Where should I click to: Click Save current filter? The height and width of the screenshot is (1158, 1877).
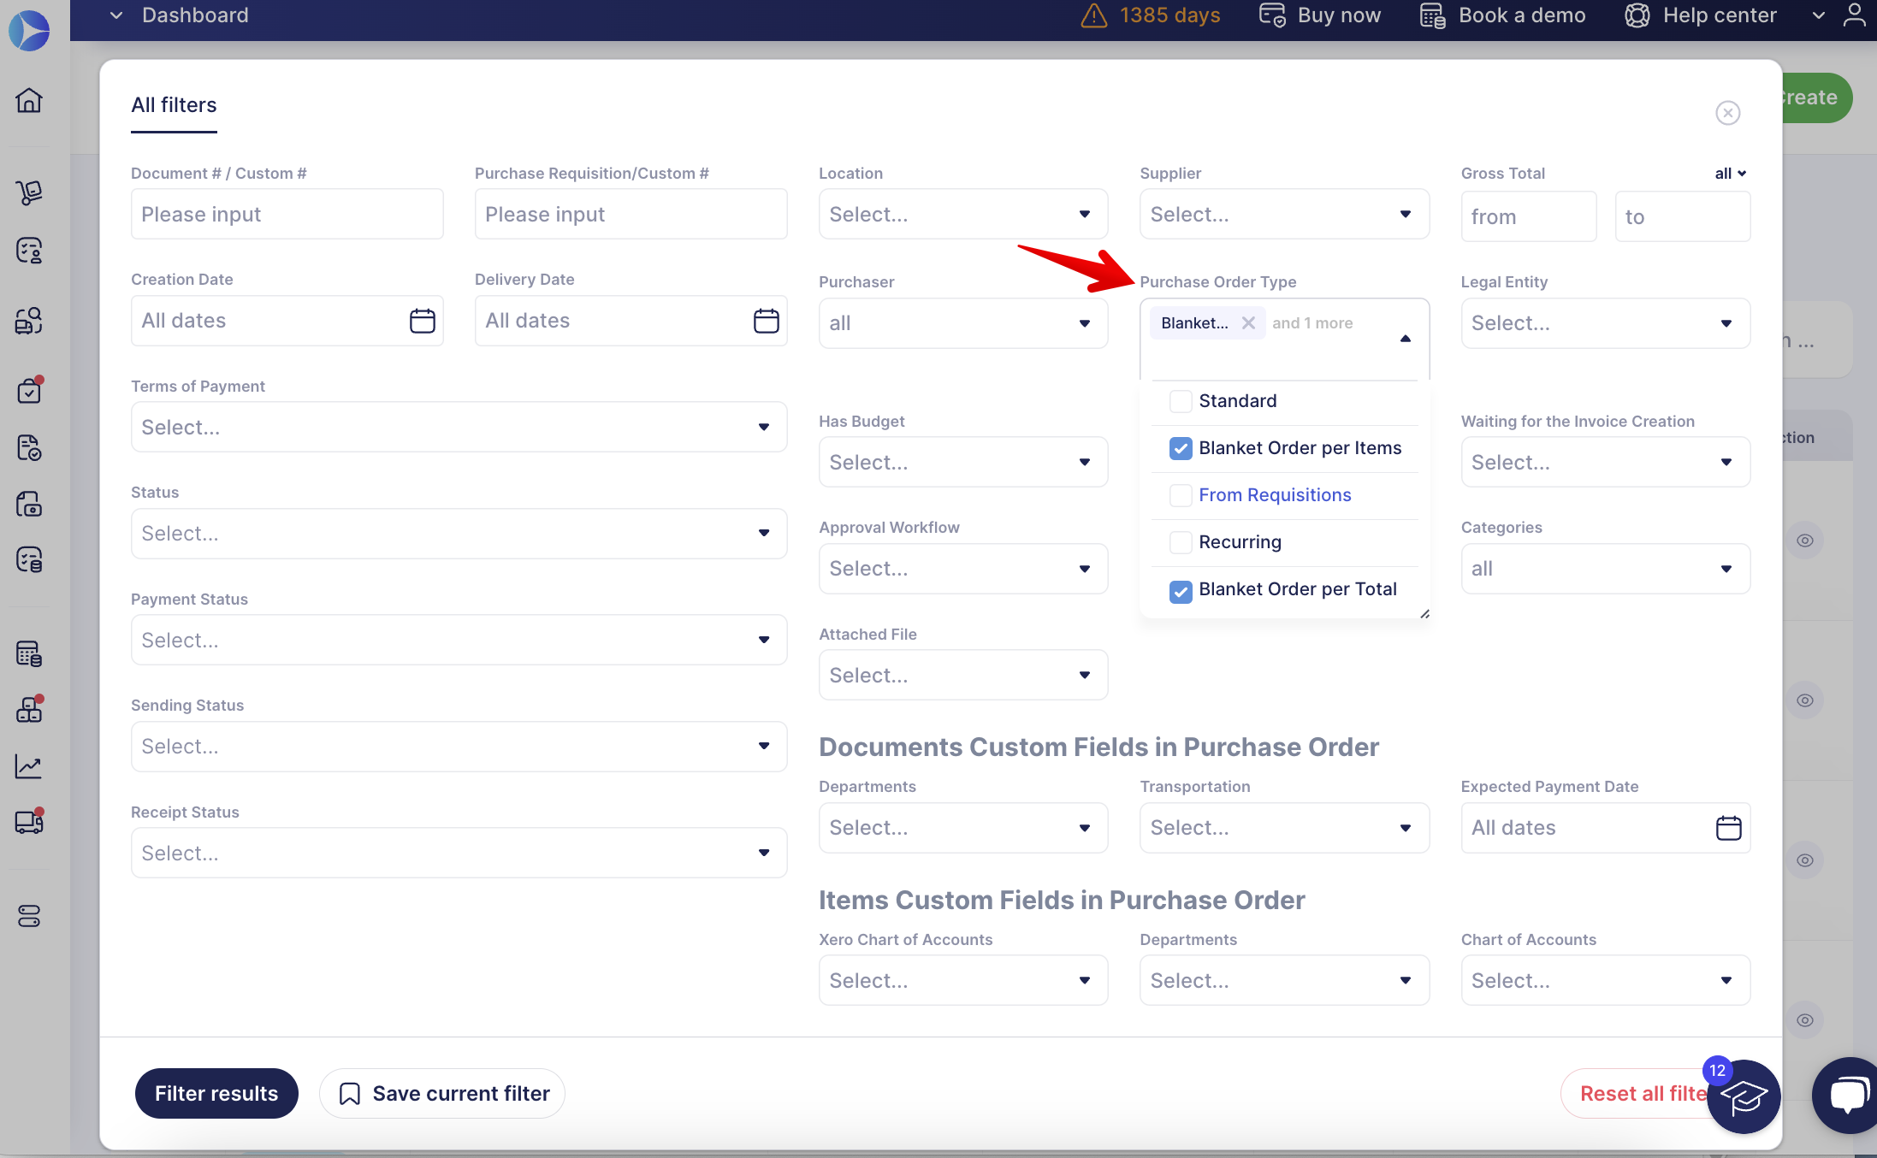point(441,1093)
